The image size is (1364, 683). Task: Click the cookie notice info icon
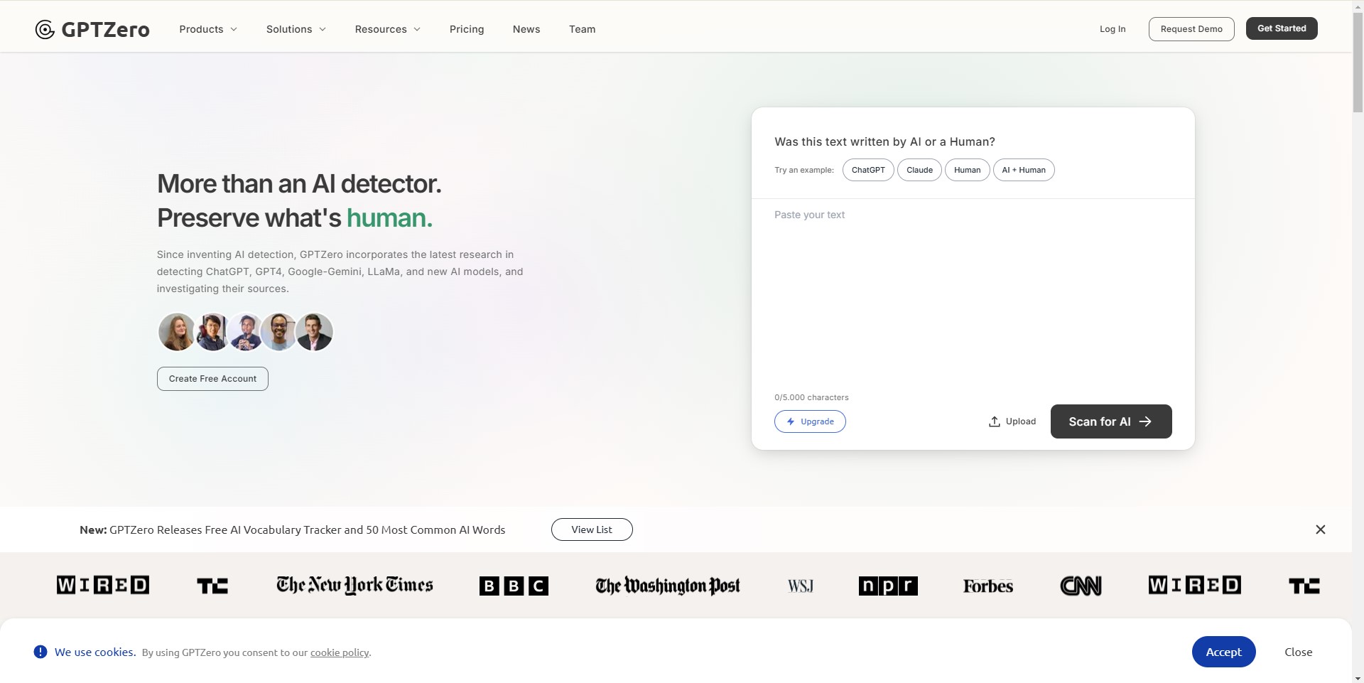40,652
